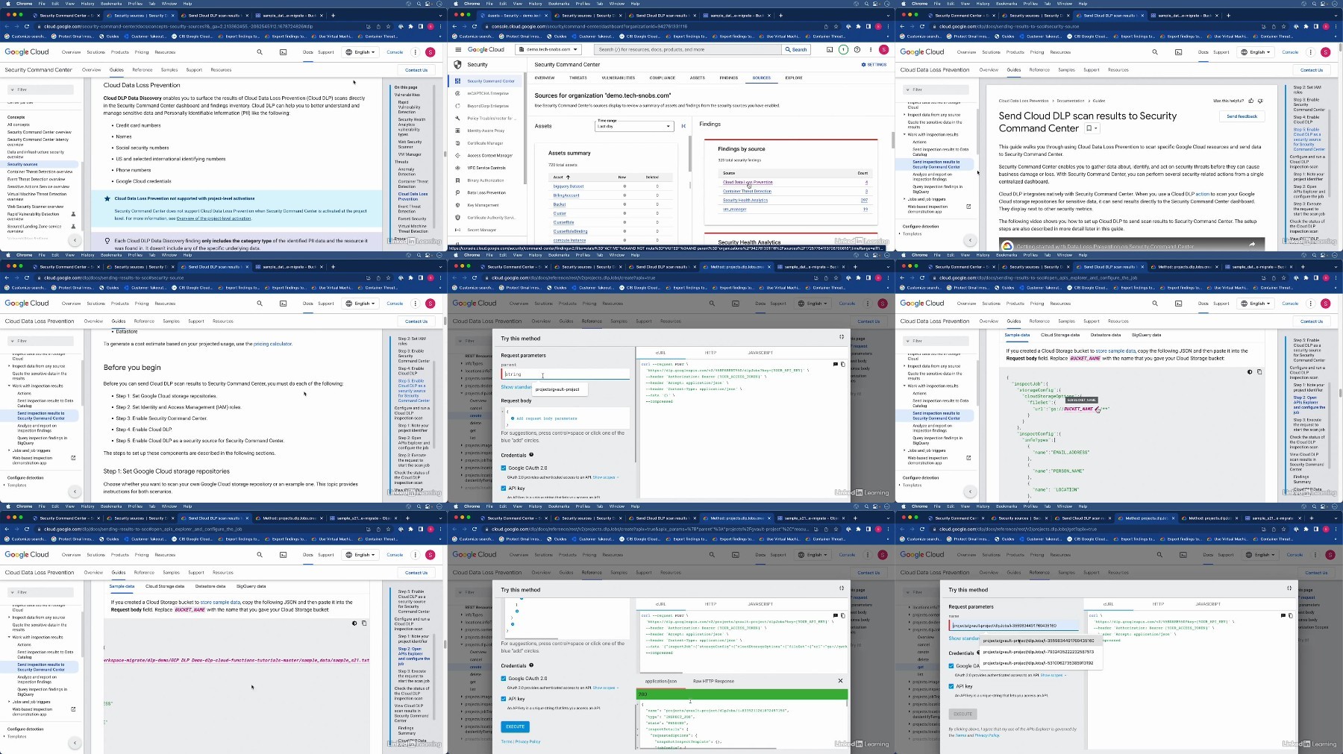1343x754 pixels.
Task: Uncheck API key in the job-suggestions window
Action: click(x=951, y=686)
